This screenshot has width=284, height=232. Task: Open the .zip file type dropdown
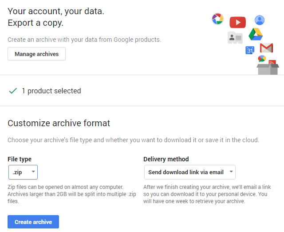pos(23,172)
